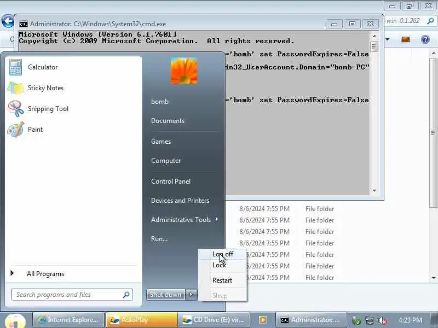
Task: Select Log off from the power menu
Action: pos(223,254)
